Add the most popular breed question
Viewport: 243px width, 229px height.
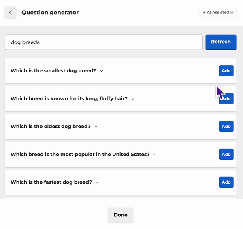click(226, 155)
